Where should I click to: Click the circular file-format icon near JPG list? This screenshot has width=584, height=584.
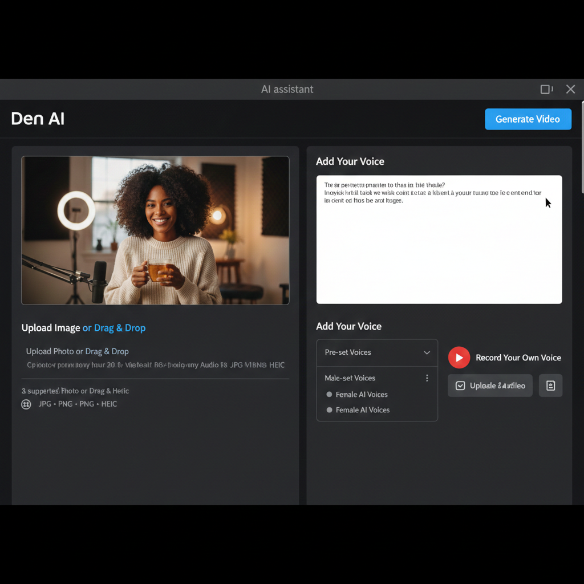point(26,404)
